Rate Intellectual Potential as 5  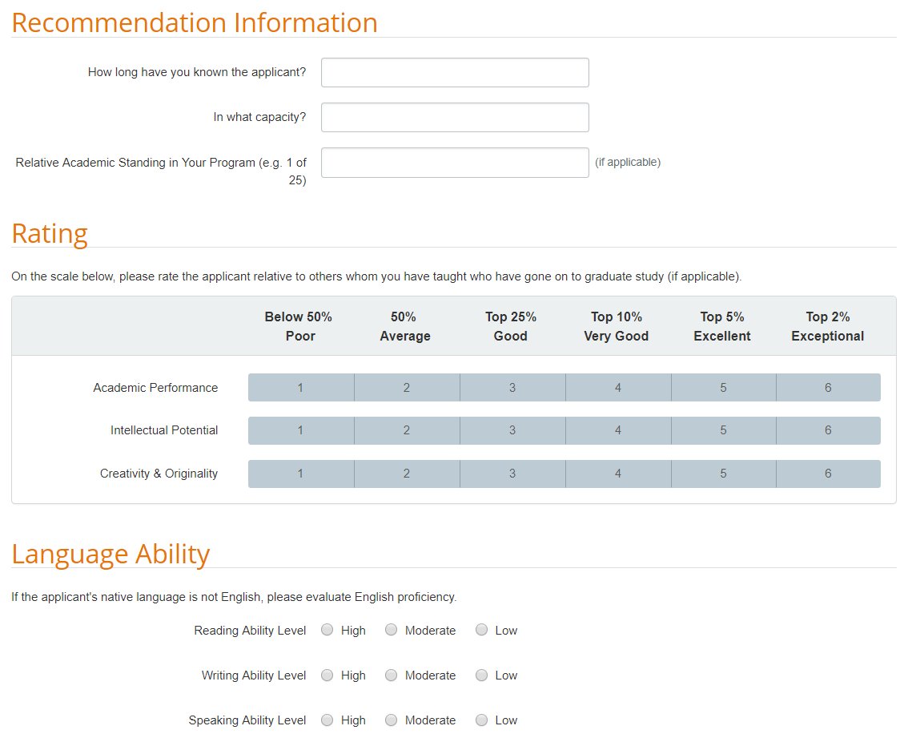coord(724,430)
